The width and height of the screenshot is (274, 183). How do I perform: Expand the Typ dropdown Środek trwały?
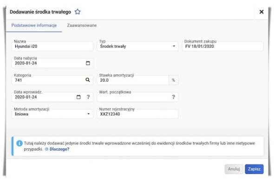click(x=137, y=46)
